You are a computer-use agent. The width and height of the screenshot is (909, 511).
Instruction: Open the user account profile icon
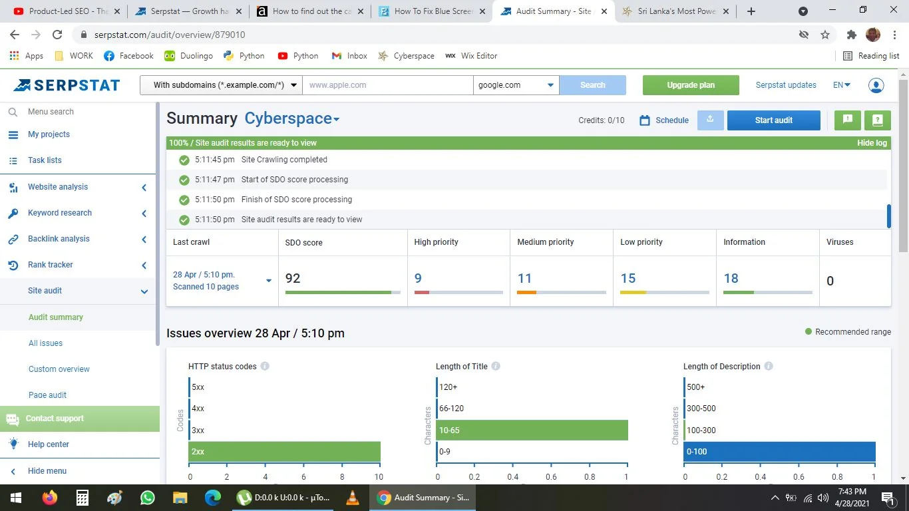(876, 85)
